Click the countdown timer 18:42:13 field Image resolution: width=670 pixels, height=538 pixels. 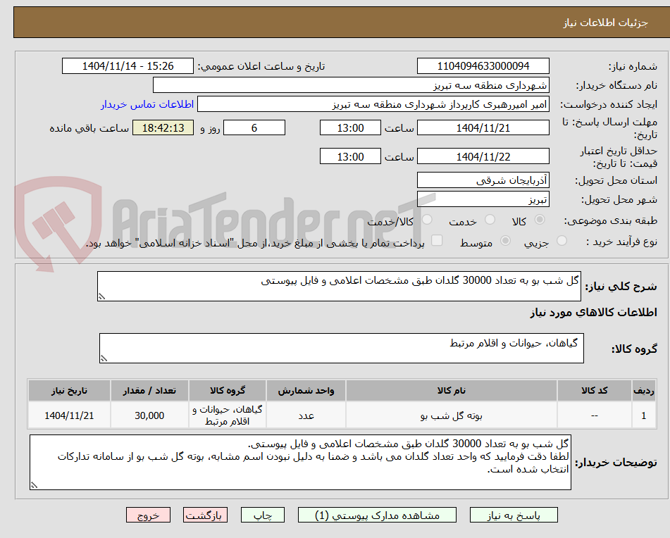163,127
